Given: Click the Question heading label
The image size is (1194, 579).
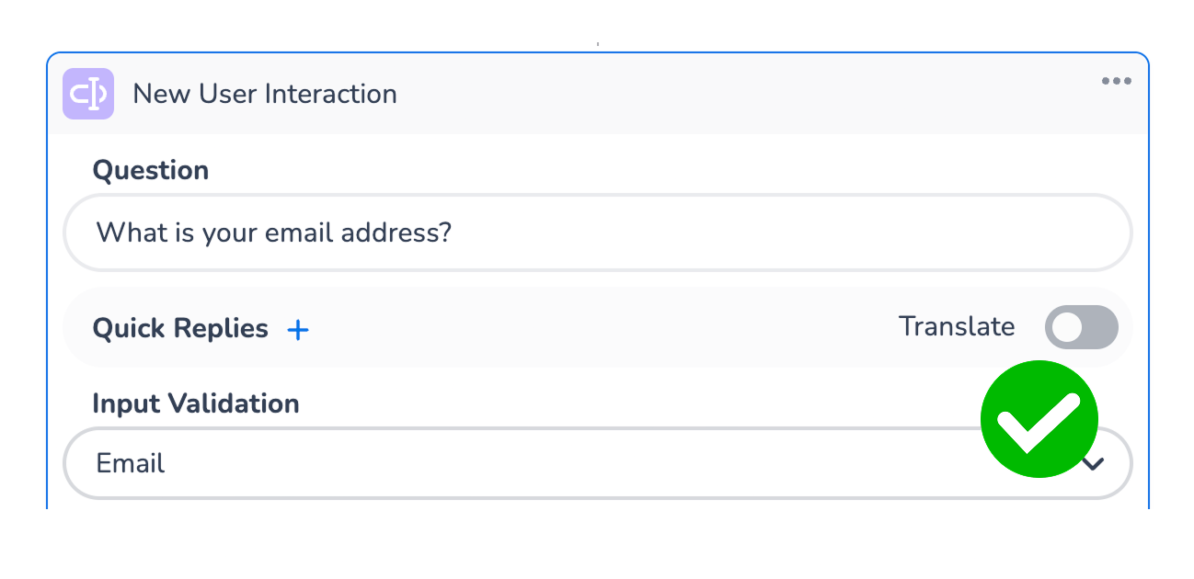Looking at the screenshot, I should click(x=151, y=171).
